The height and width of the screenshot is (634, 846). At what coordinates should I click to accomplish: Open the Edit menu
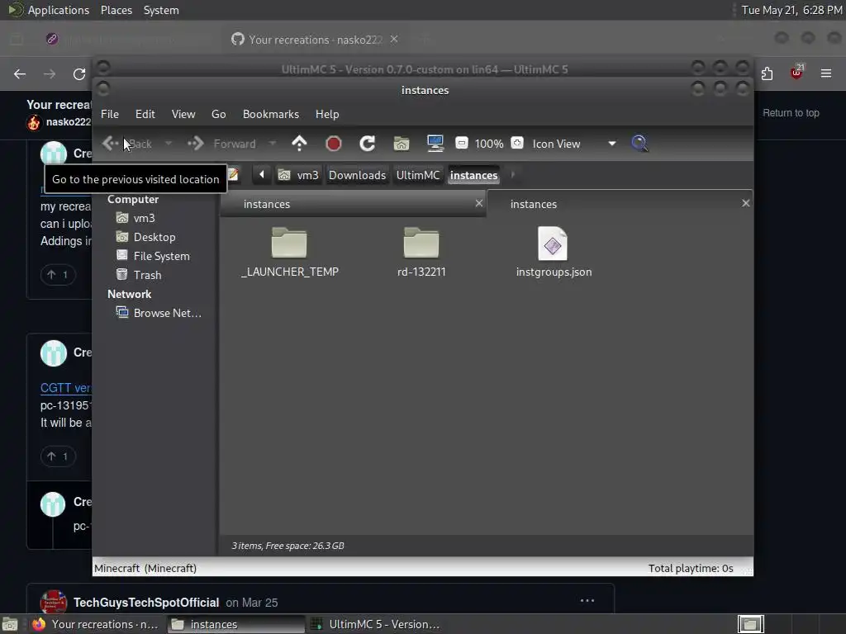coord(145,114)
